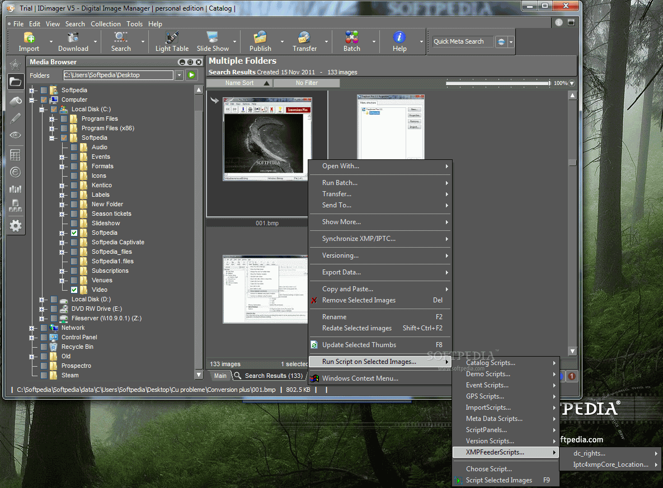Select the 001.bmp thumbnail
The height and width of the screenshot is (488, 663).
pos(267,139)
